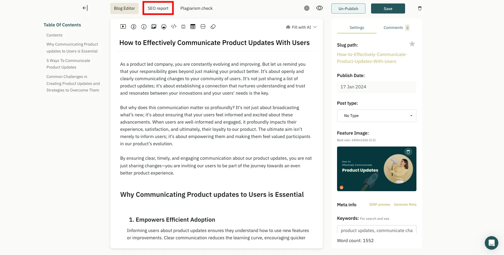The width and height of the screenshot is (504, 255).
Task: Save the blog post
Action: (388, 8)
